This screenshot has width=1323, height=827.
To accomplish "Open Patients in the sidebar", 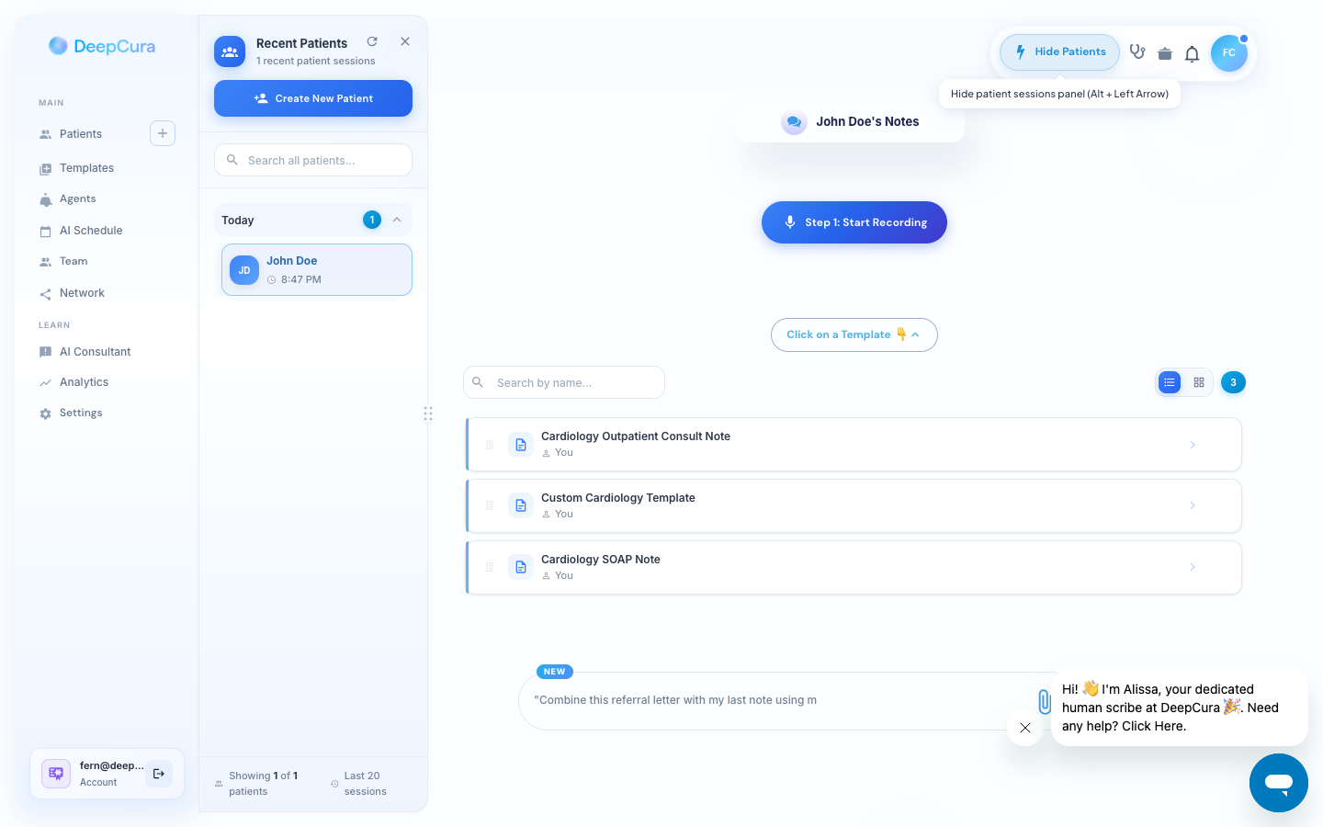I will [81, 134].
